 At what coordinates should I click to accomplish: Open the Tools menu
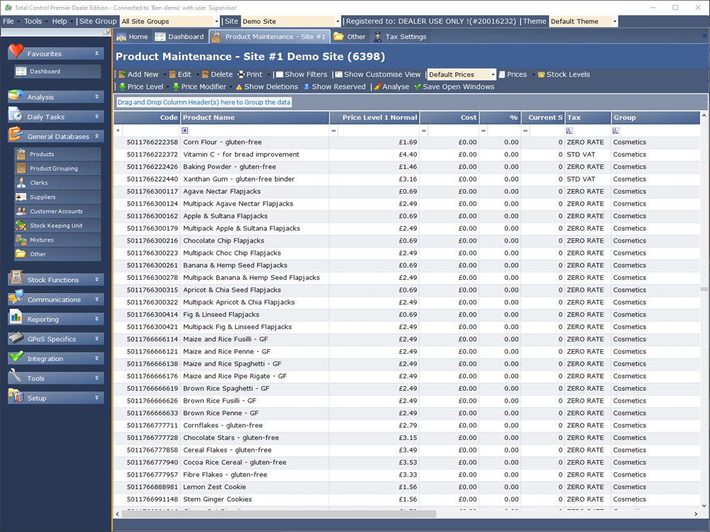coord(33,21)
